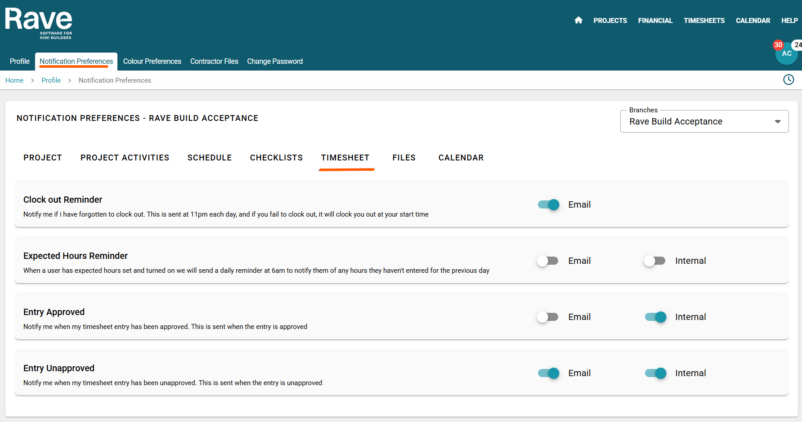Screen dimensions: 802x422
Task: Click the page title Notification Preferences heading
Action: [138, 118]
